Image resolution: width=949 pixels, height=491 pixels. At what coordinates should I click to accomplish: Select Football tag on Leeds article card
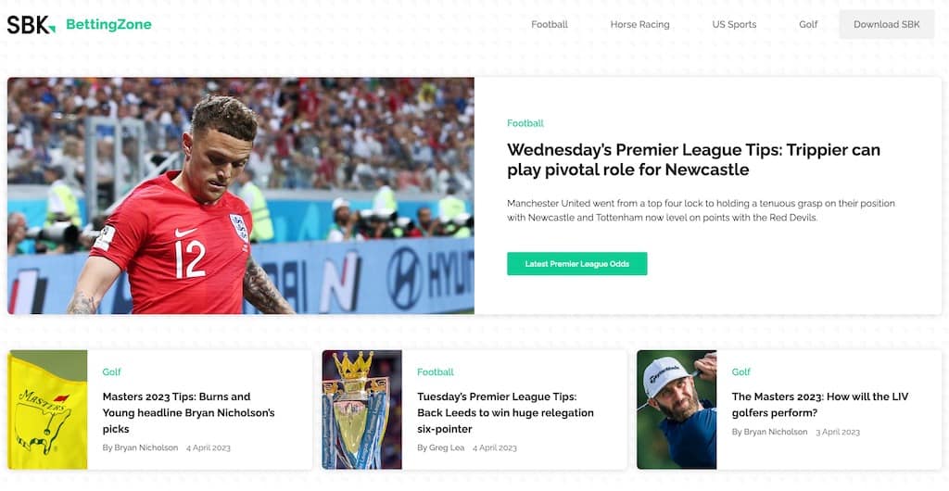point(436,371)
